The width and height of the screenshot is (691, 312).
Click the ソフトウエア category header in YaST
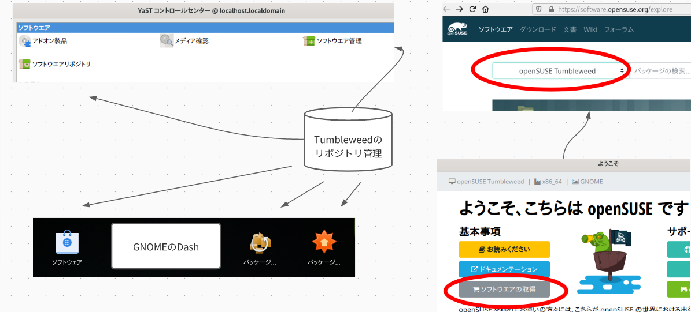(x=205, y=28)
